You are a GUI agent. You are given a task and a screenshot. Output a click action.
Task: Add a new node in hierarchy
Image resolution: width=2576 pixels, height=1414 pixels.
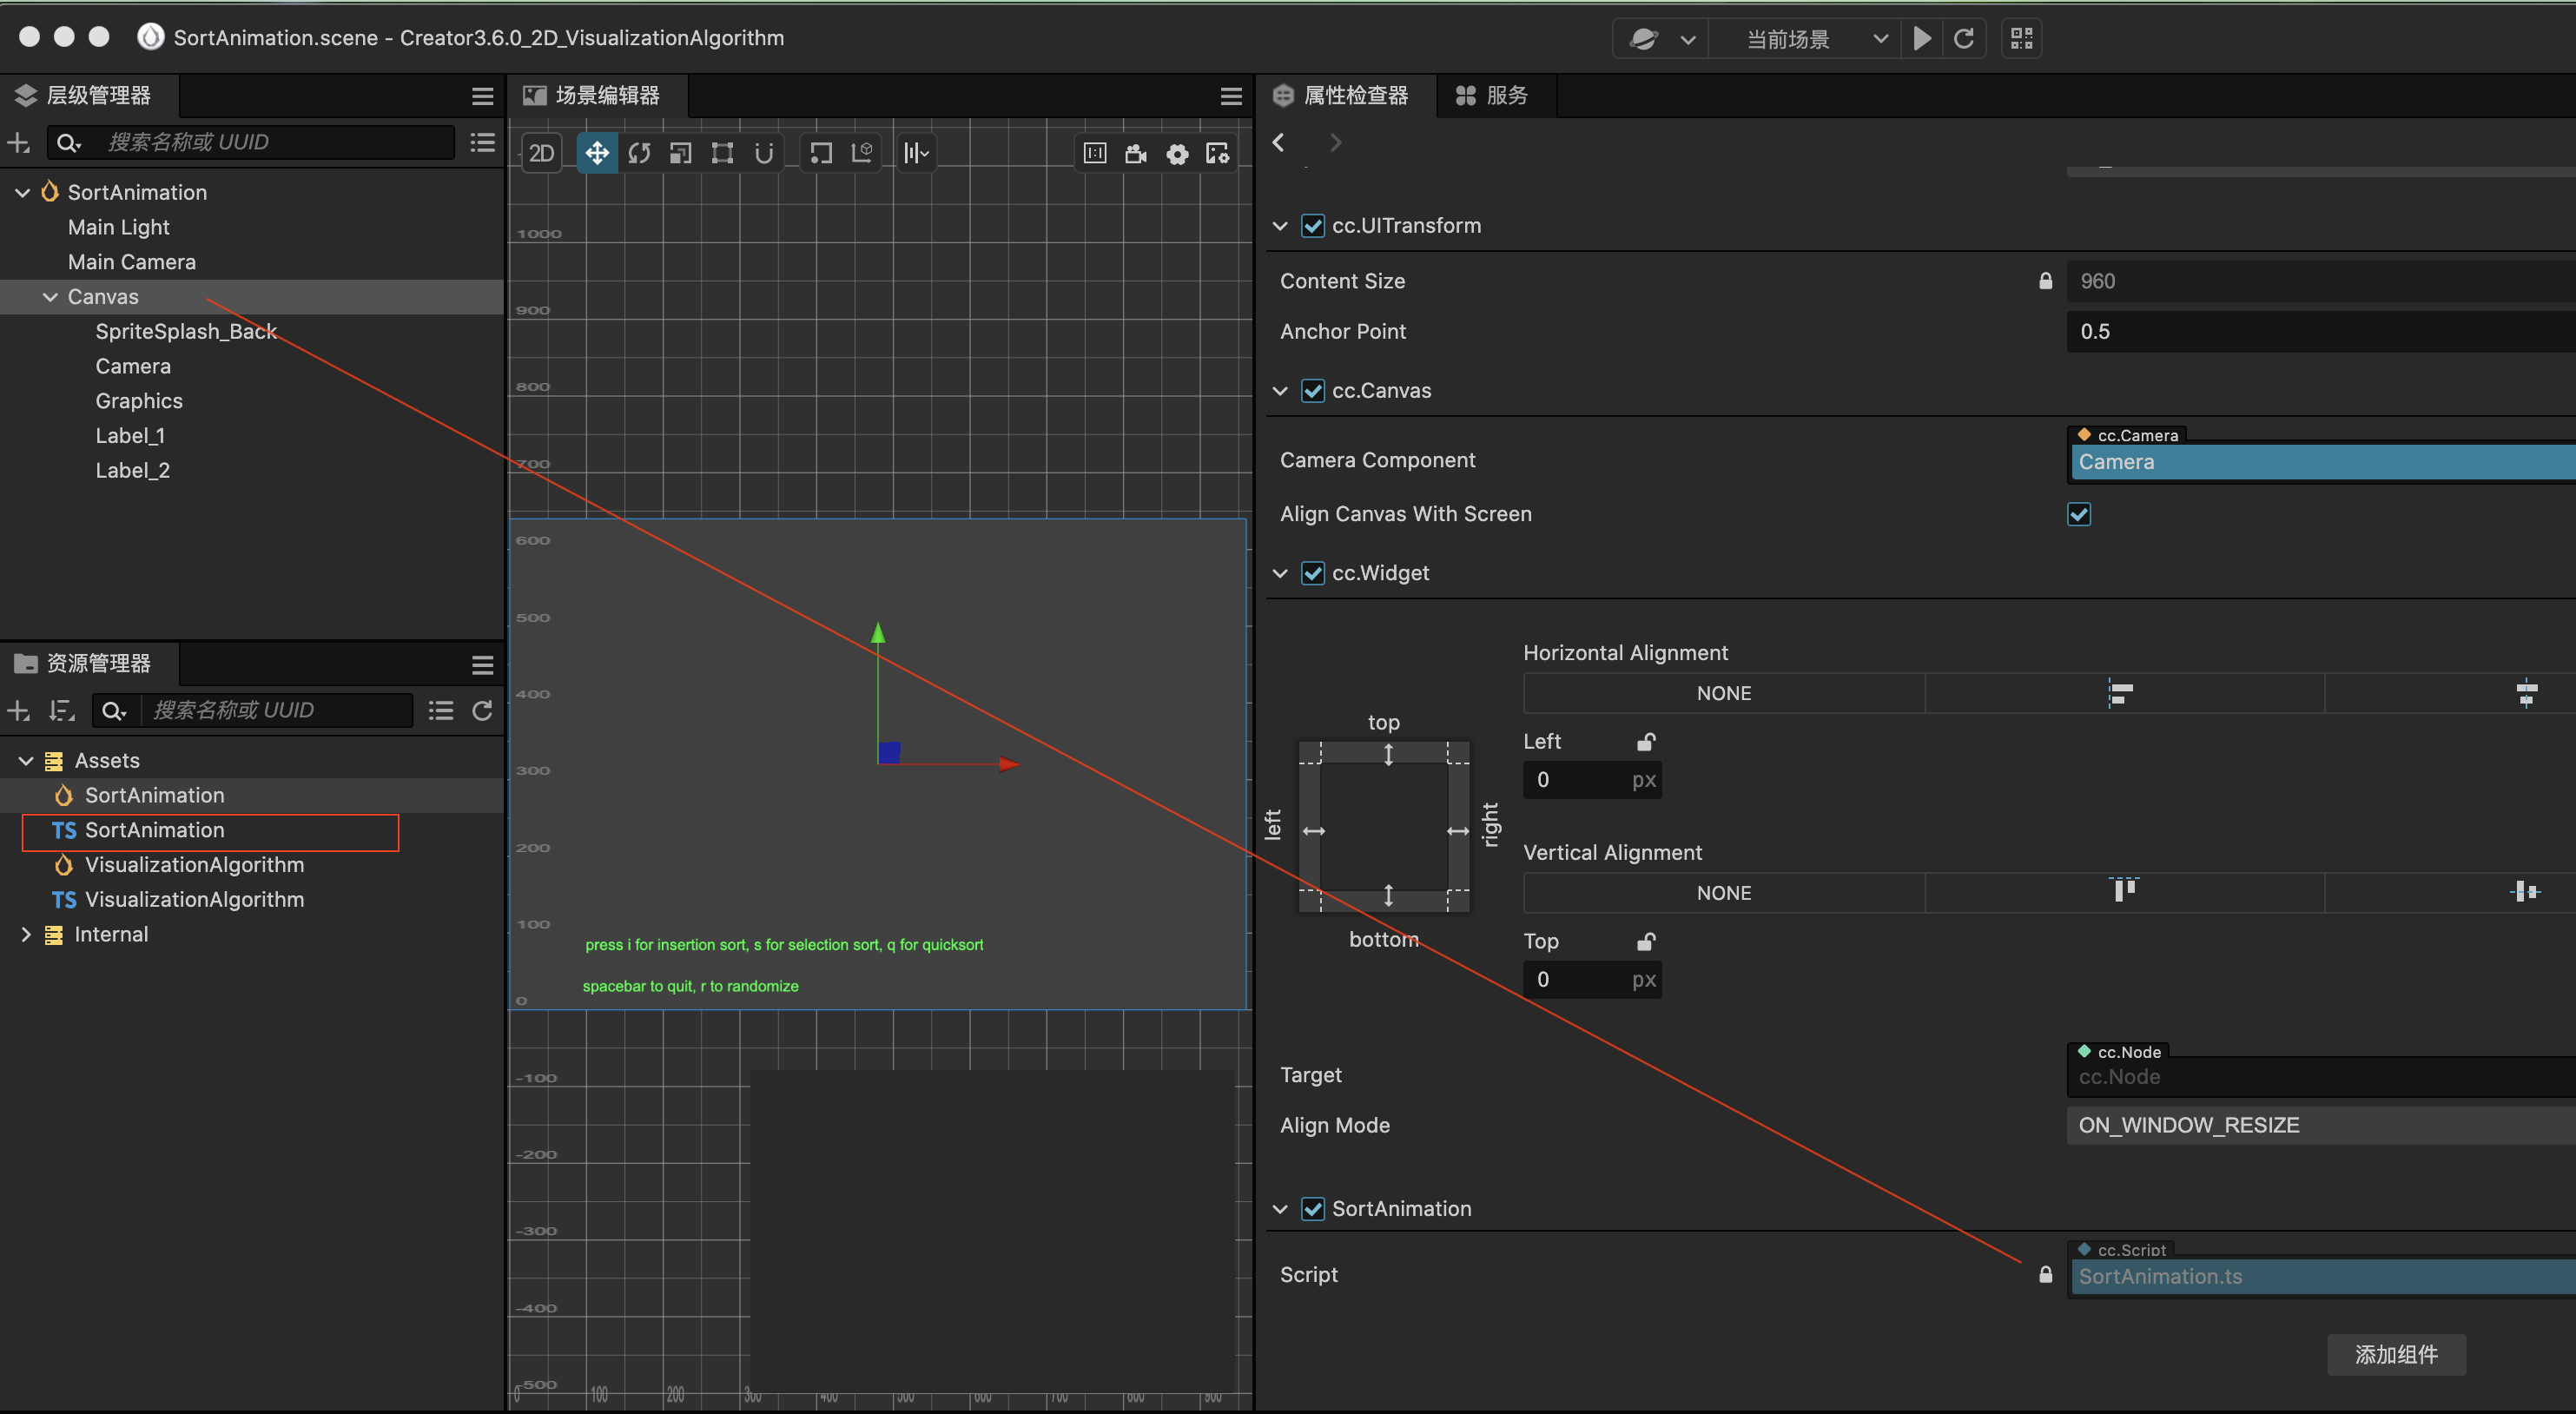pyautogui.click(x=19, y=143)
